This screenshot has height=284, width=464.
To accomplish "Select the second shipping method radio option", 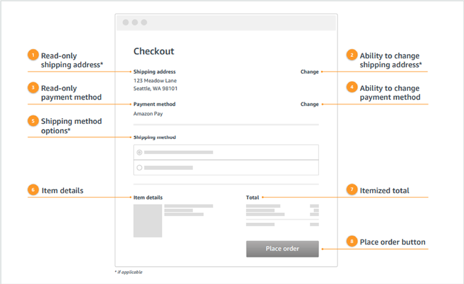I will coord(139,168).
